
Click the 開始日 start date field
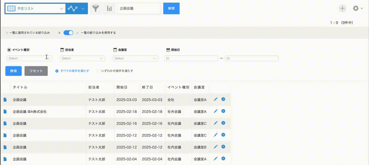tap(191, 59)
